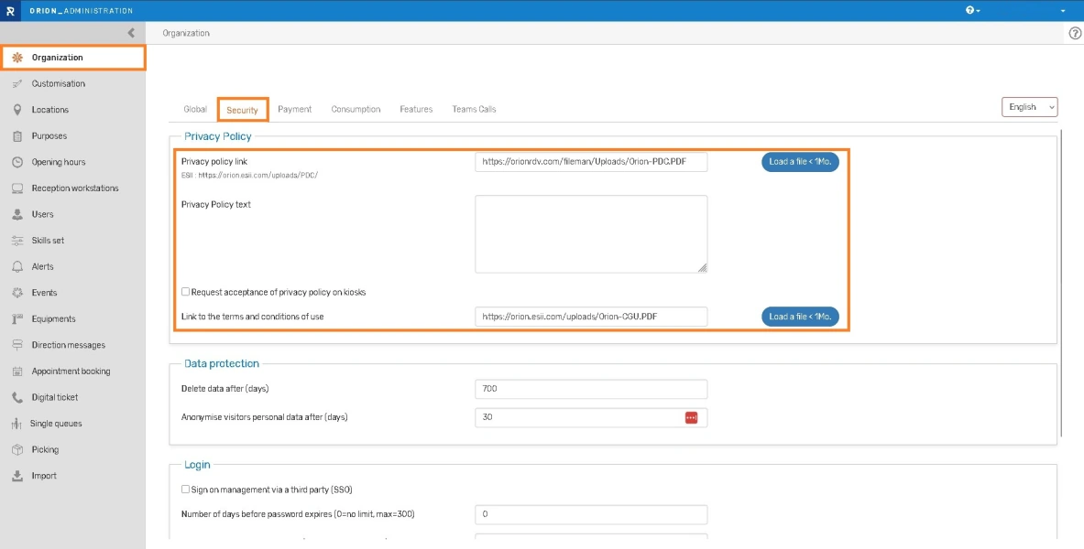Switch to the Payment tab
Viewport: 1084px width, 549px height.
(x=294, y=109)
